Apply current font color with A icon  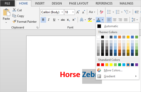tap(98, 20)
